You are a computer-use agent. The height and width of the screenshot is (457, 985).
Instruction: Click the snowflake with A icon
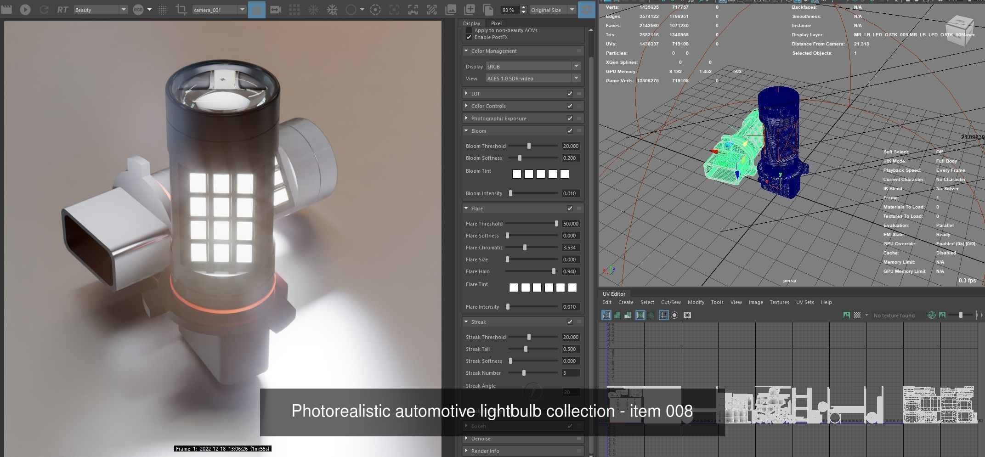tap(332, 10)
